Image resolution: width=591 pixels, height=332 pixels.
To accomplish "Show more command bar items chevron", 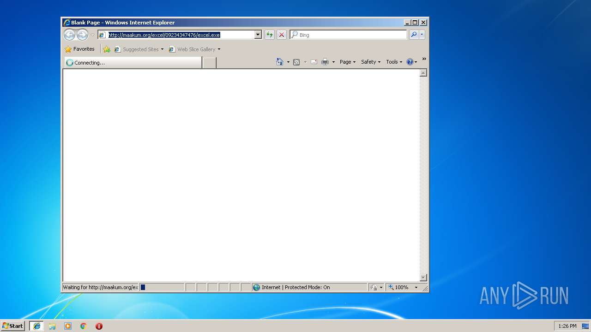I will (424, 59).
